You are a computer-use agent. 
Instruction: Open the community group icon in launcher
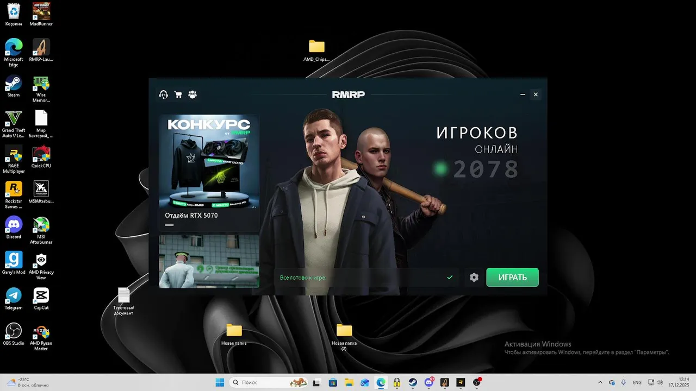click(x=192, y=94)
